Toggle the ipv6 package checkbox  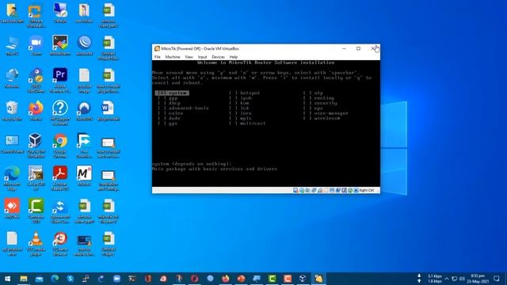pyautogui.click(x=233, y=98)
